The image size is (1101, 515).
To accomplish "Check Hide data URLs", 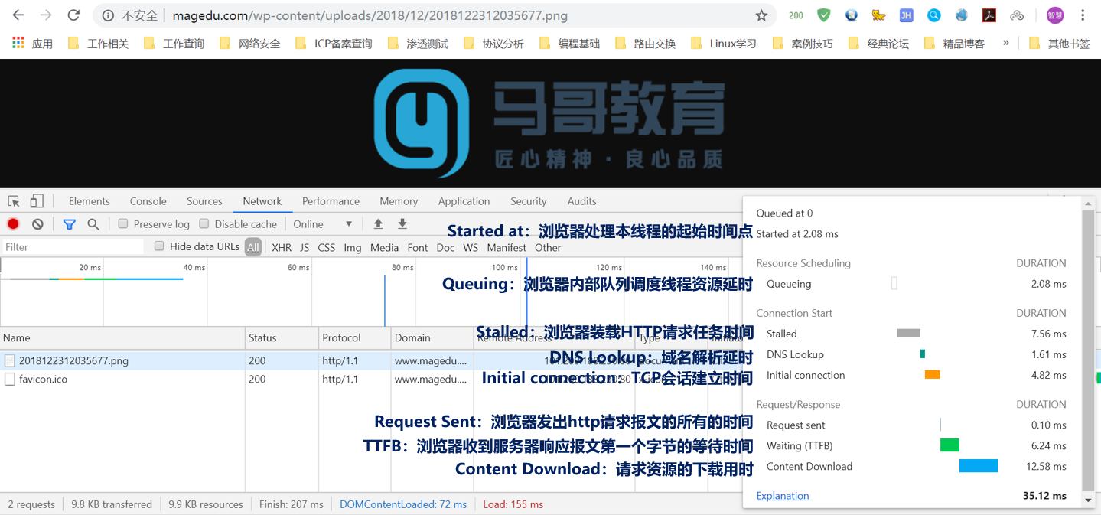I will [159, 246].
